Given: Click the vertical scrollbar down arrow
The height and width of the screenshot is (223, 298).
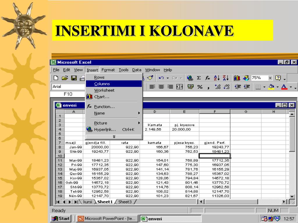Looking at the screenshot, I should (292, 197).
